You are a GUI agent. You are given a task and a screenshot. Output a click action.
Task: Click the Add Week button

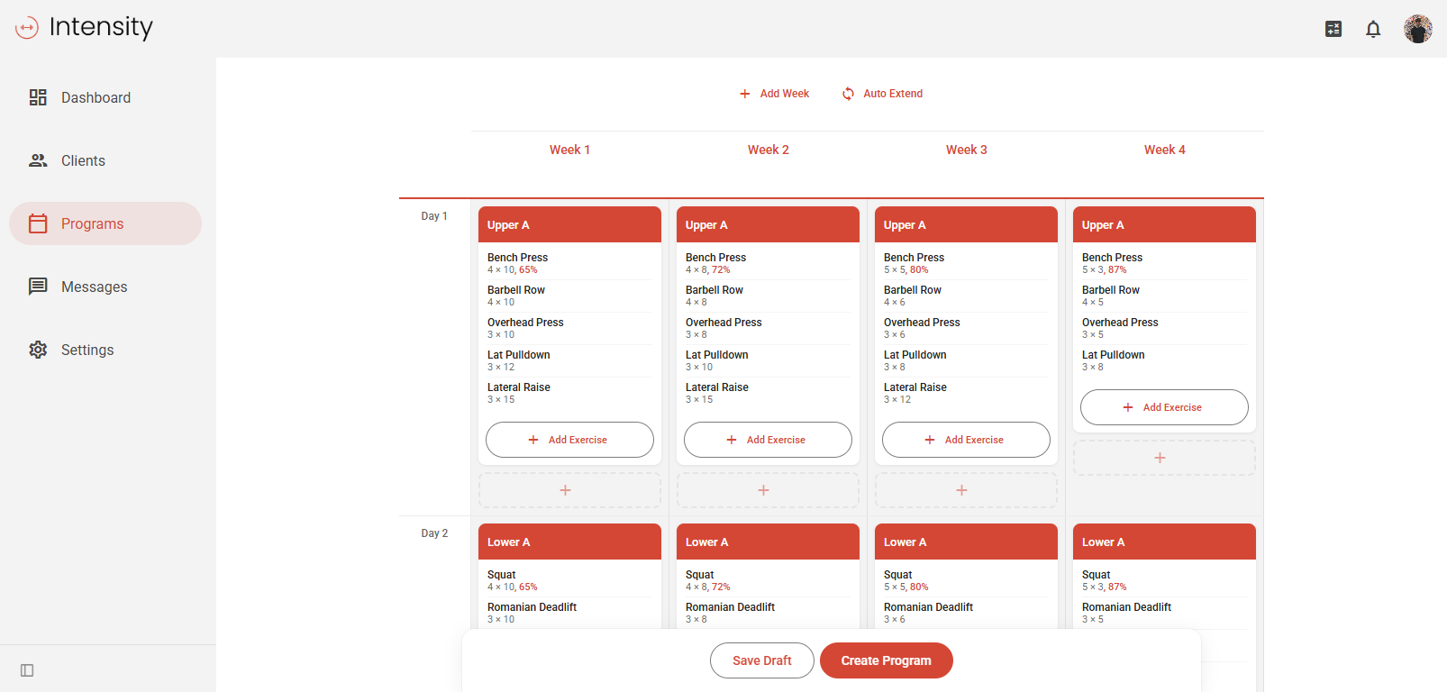775,94
